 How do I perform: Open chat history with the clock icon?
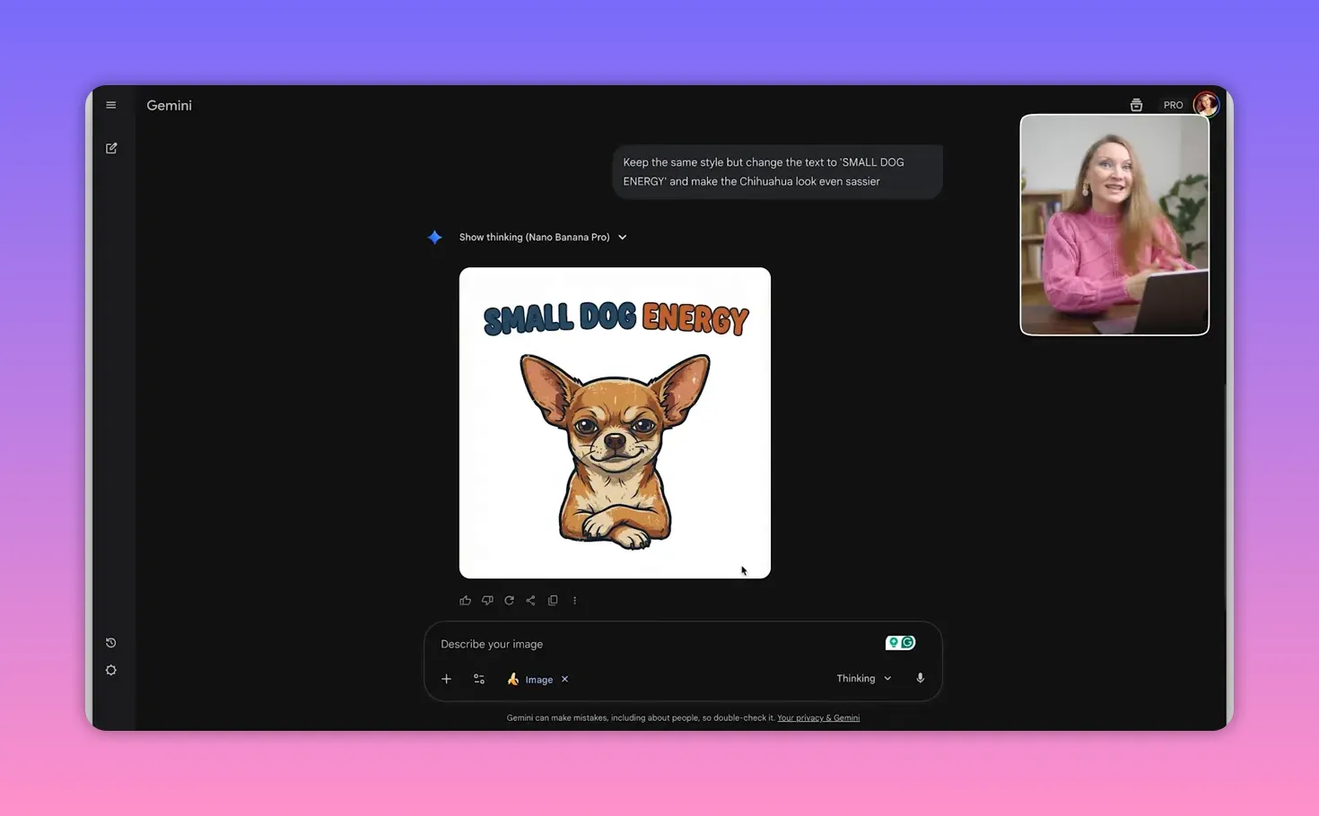point(110,642)
